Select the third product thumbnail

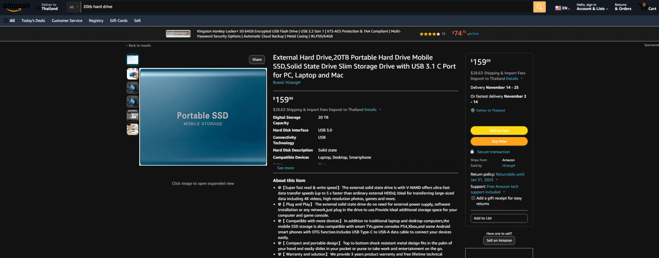pos(133,88)
